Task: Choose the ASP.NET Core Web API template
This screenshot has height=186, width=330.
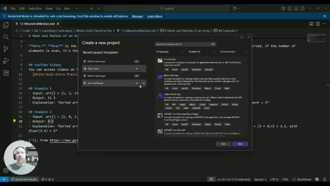Action: coord(202,132)
